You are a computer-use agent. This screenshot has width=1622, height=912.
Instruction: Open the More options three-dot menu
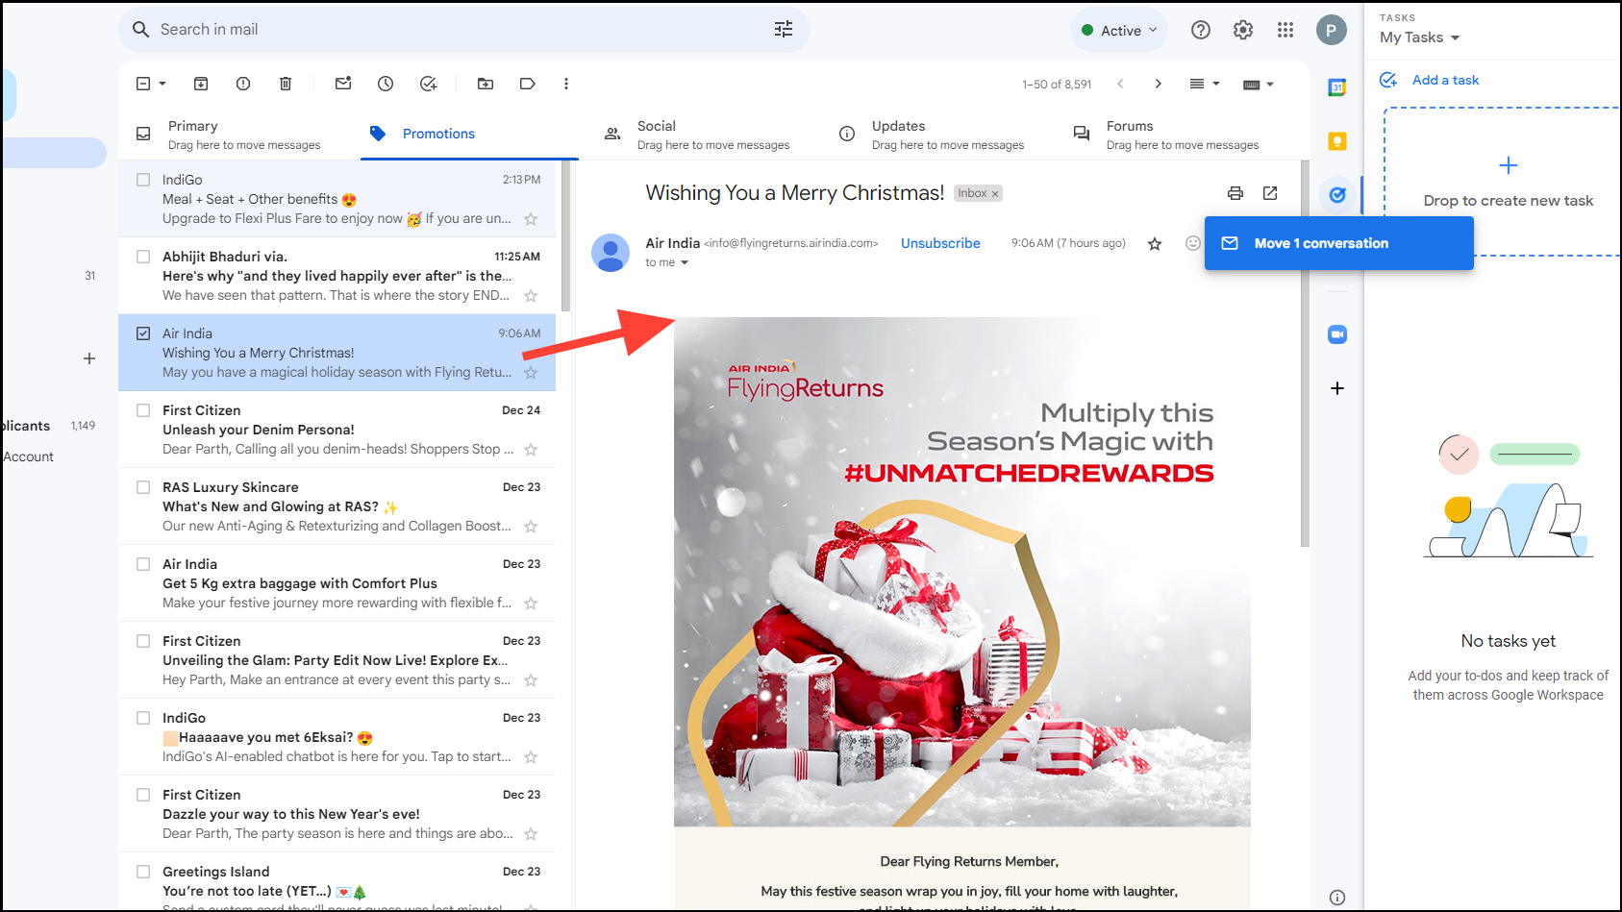pyautogui.click(x=566, y=84)
